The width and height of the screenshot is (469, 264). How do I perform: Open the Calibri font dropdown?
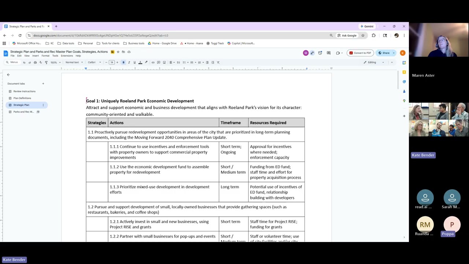click(x=94, y=62)
